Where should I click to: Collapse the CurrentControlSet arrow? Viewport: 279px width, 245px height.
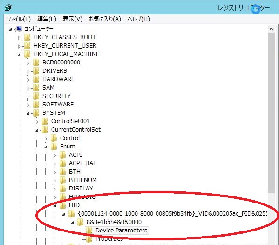tap(37, 130)
